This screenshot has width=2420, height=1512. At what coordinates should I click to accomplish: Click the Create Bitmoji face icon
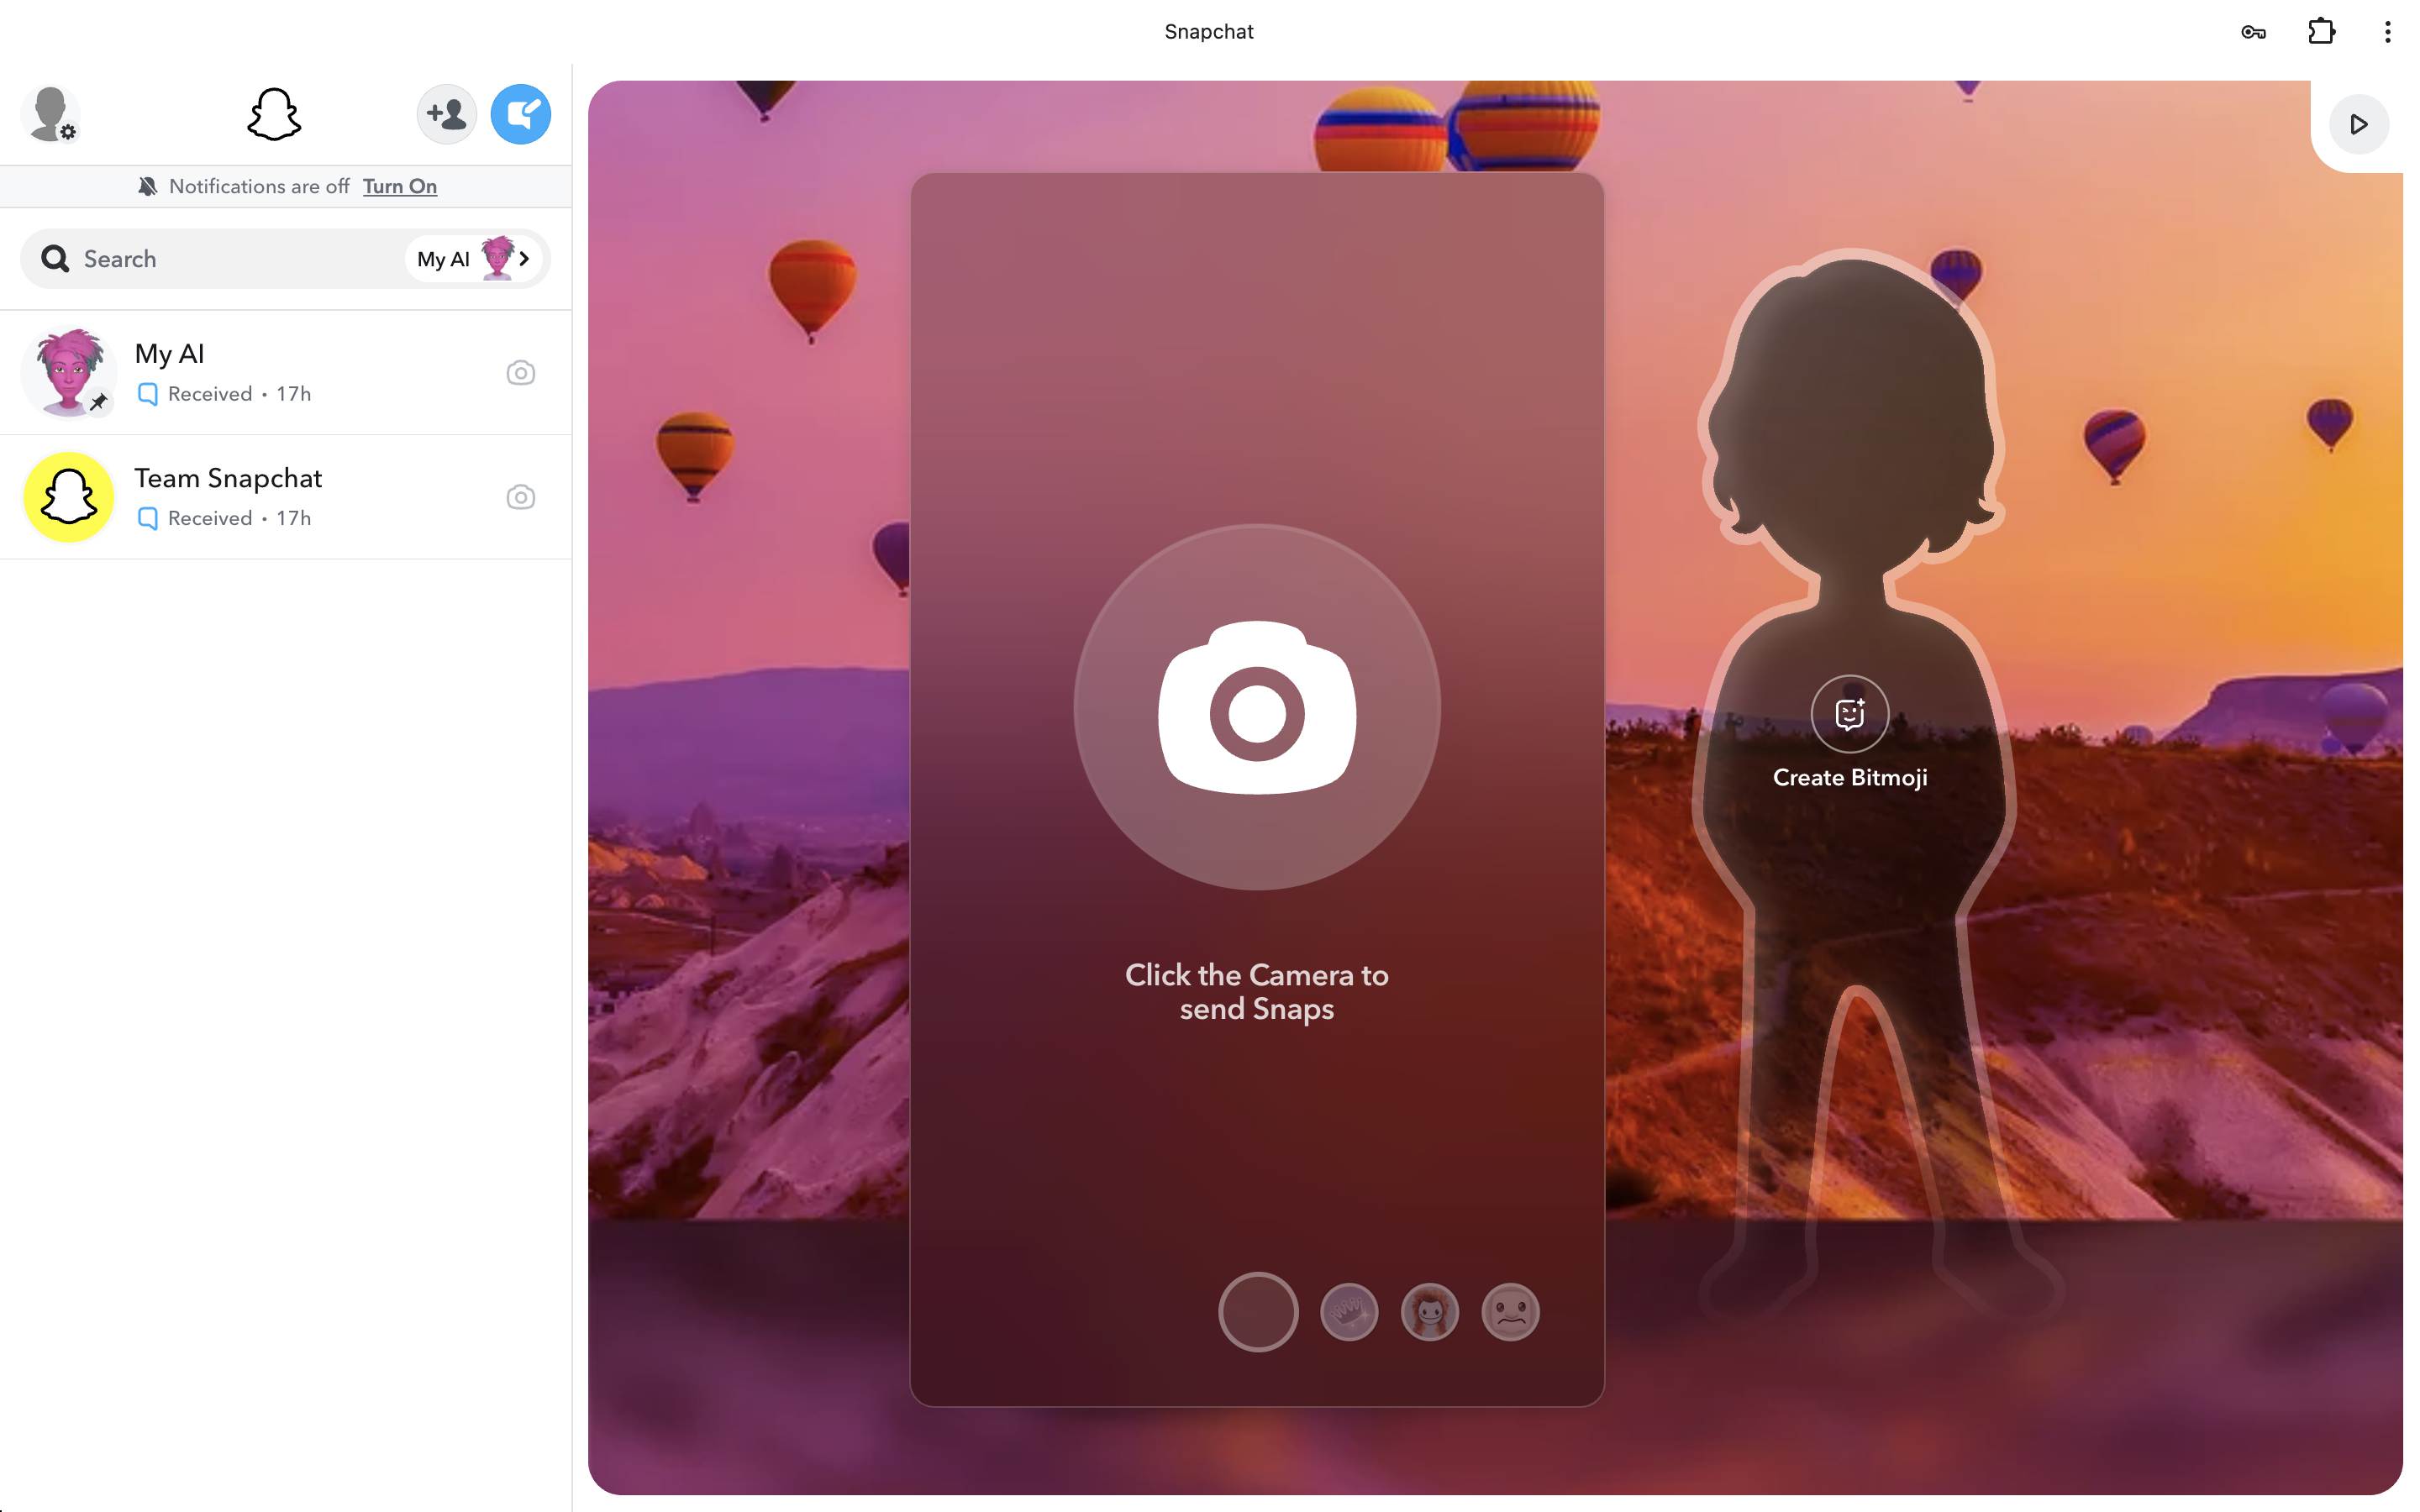pyautogui.click(x=1850, y=714)
